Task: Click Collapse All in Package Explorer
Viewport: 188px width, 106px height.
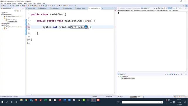Action: pyautogui.click(x=15, y=11)
